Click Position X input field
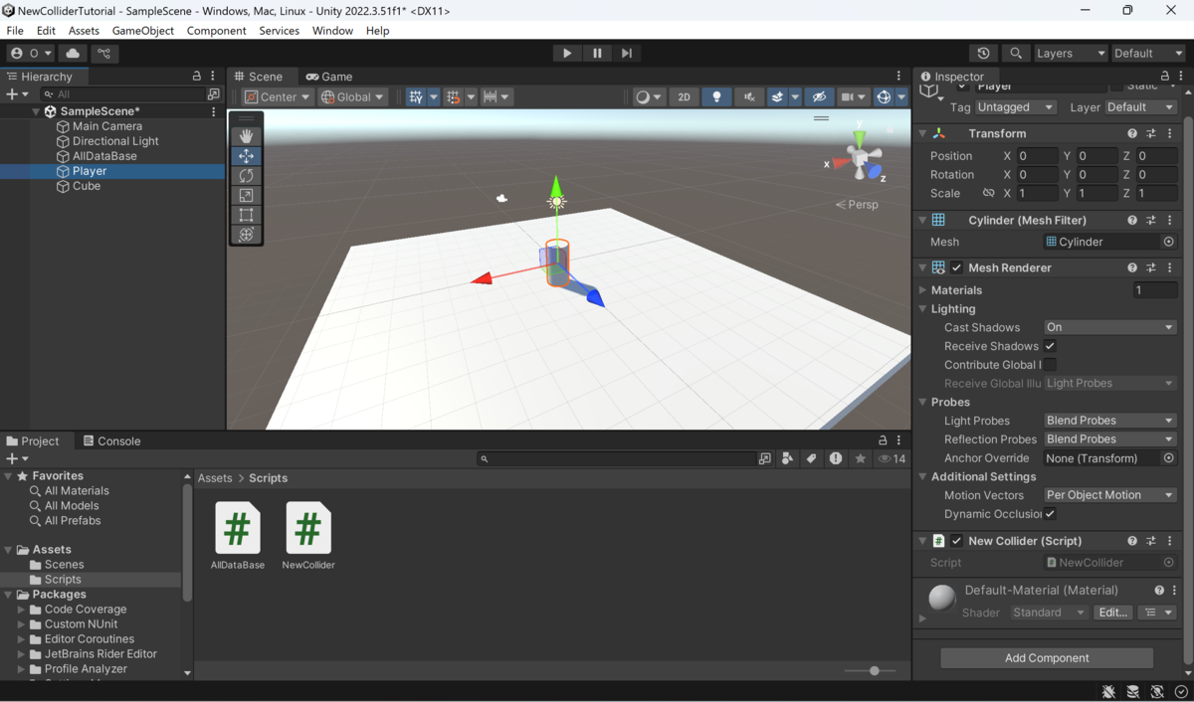This screenshot has height=702, width=1194. [1037, 156]
